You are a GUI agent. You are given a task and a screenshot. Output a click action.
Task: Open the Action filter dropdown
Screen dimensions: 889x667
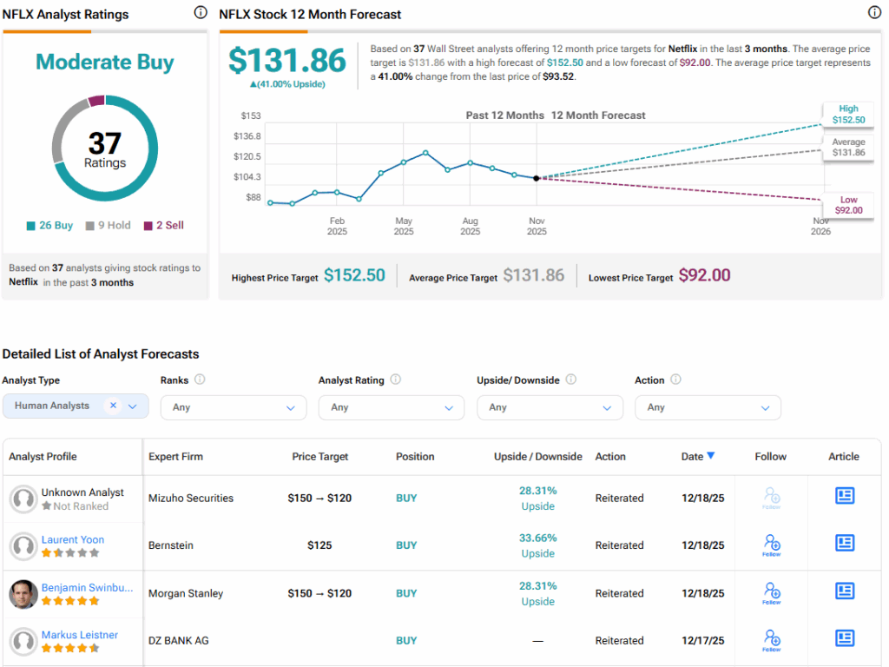click(708, 407)
